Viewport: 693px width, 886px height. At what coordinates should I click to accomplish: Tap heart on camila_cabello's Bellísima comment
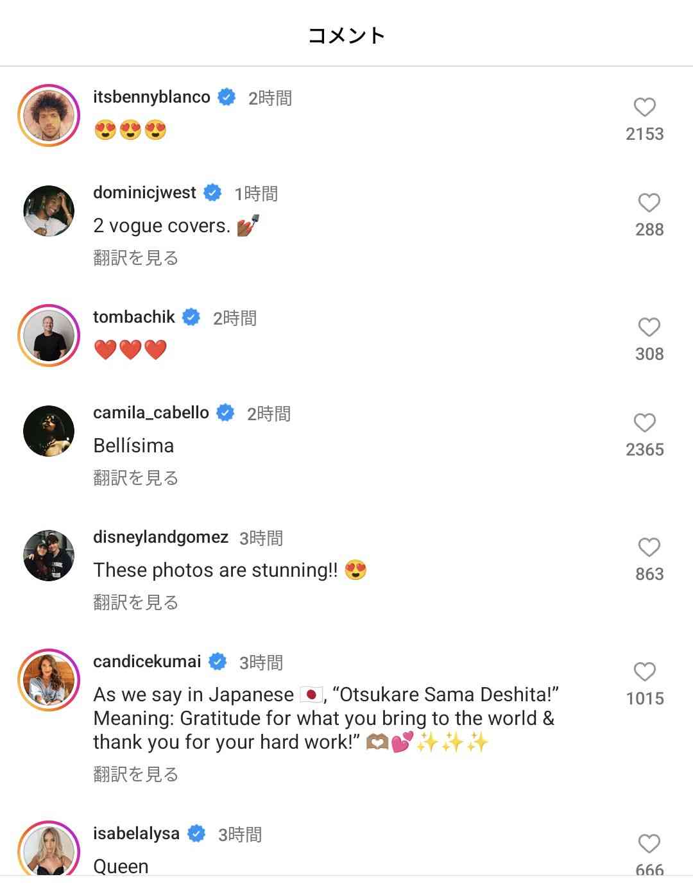pos(644,423)
